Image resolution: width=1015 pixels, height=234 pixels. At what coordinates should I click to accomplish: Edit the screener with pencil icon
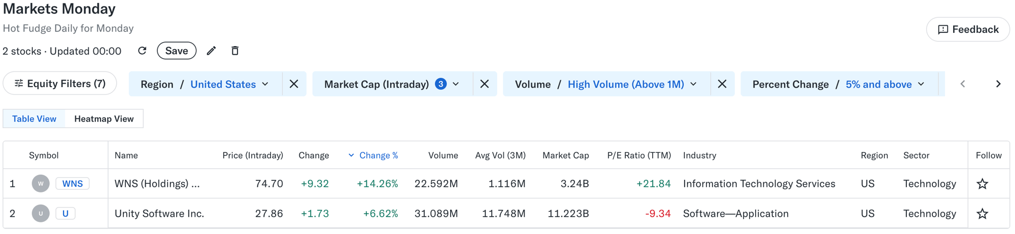(211, 51)
